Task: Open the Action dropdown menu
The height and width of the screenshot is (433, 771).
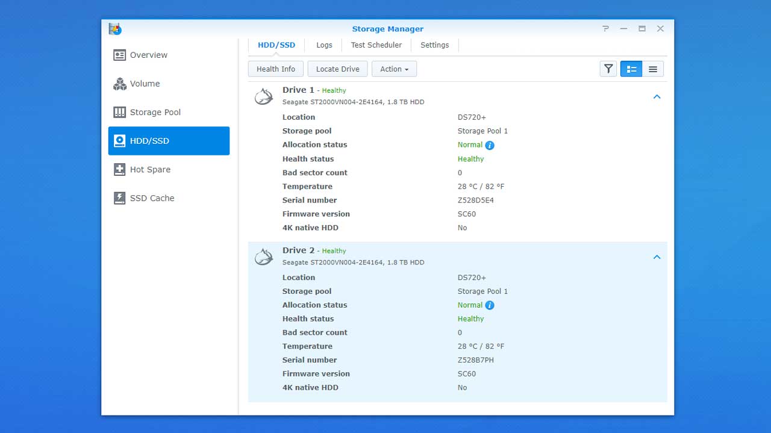Action: (x=394, y=69)
